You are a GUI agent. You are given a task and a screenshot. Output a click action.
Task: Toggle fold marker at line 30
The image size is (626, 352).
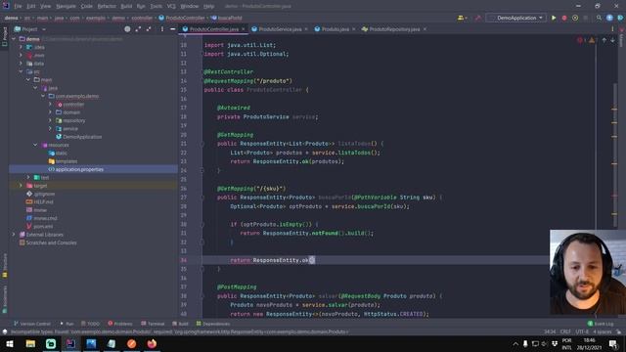coord(202,224)
